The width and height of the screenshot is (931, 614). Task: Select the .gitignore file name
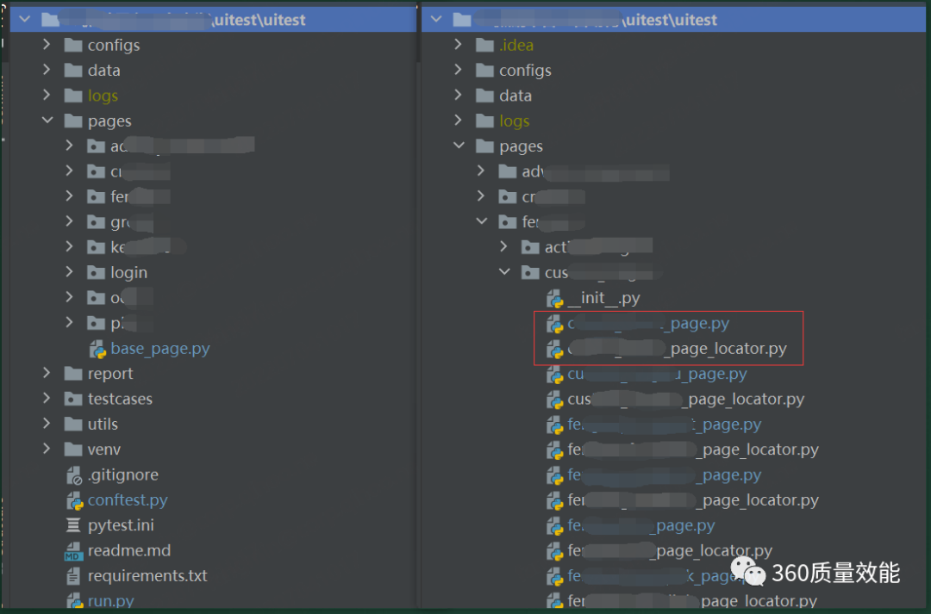coord(123,474)
